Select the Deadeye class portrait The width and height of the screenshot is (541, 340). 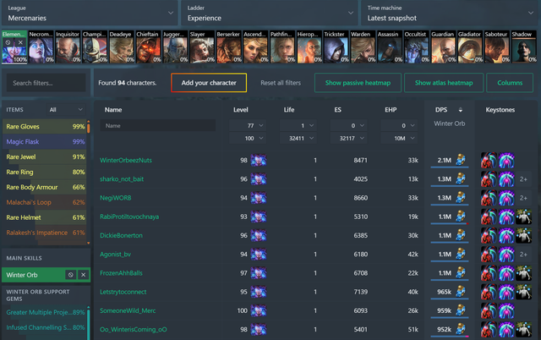coord(122,47)
